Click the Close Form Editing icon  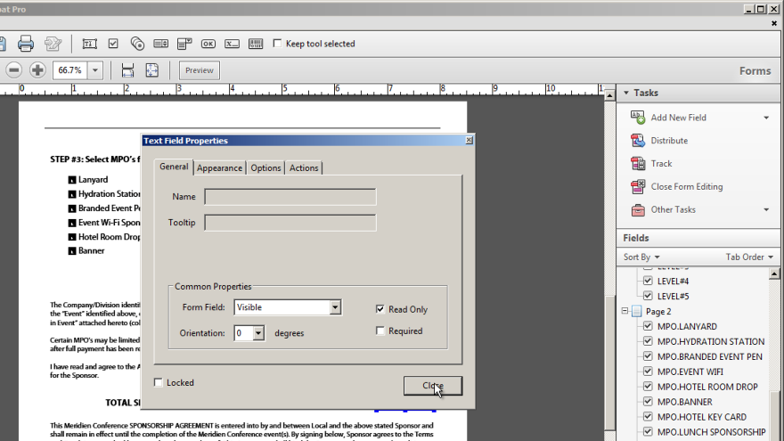638,186
